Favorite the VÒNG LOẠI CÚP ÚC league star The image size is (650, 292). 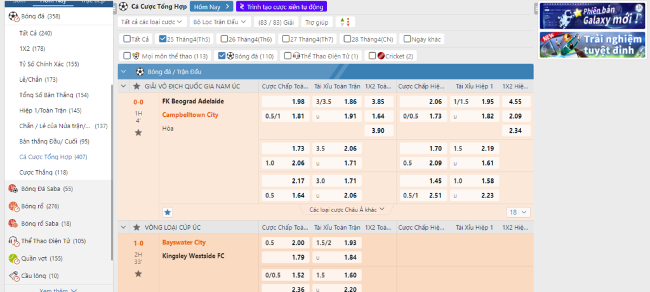[x=136, y=227]
